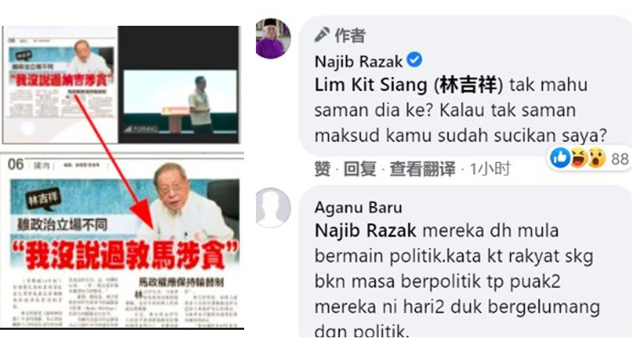
Task: Click the 1小时 comment timestamp
Action: tap(490, 168)
